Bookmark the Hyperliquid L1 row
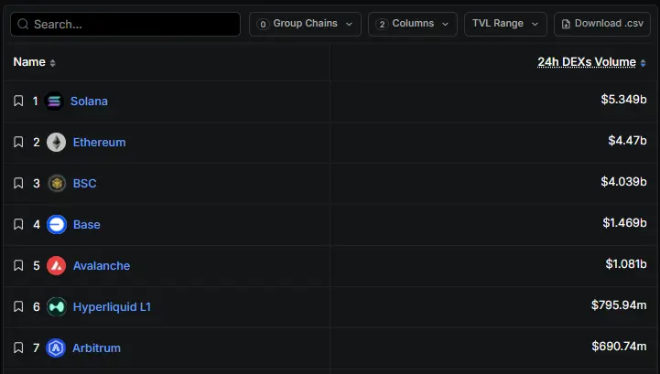 [18, 306]
